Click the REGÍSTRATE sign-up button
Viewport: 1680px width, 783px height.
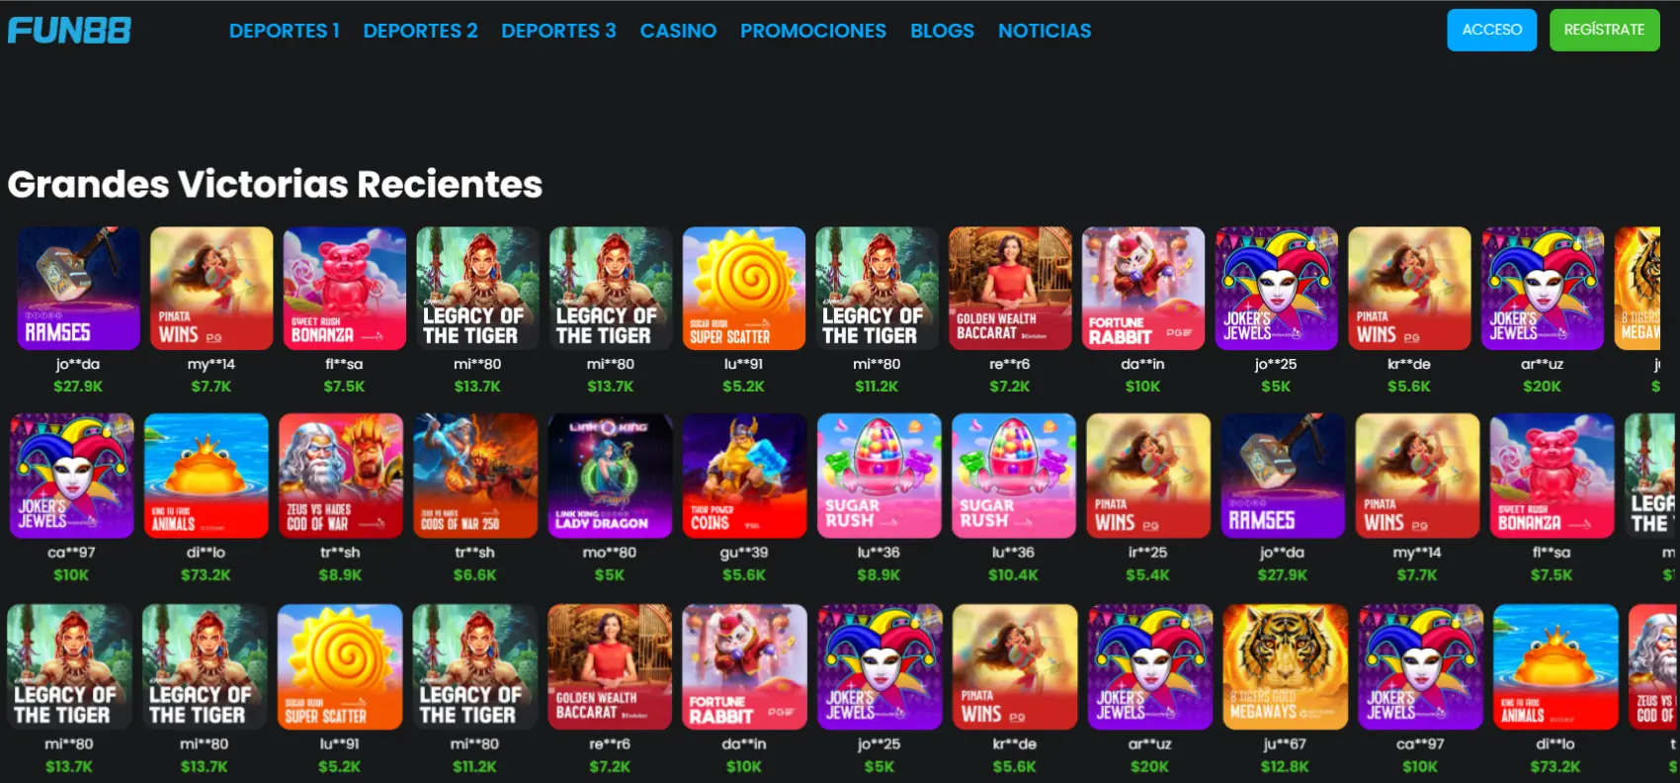(x=1605, y=30)
